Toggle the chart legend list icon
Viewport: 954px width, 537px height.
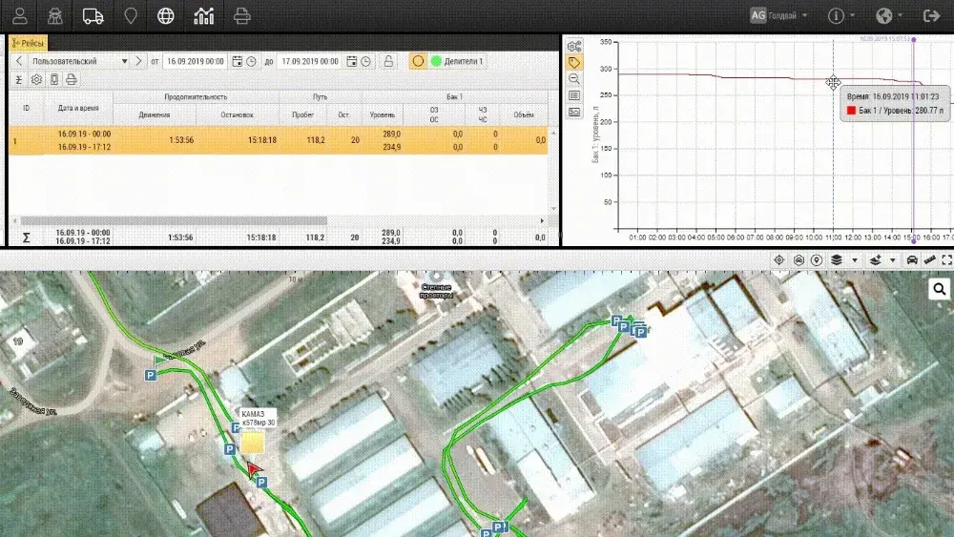[x=573, y=95]
